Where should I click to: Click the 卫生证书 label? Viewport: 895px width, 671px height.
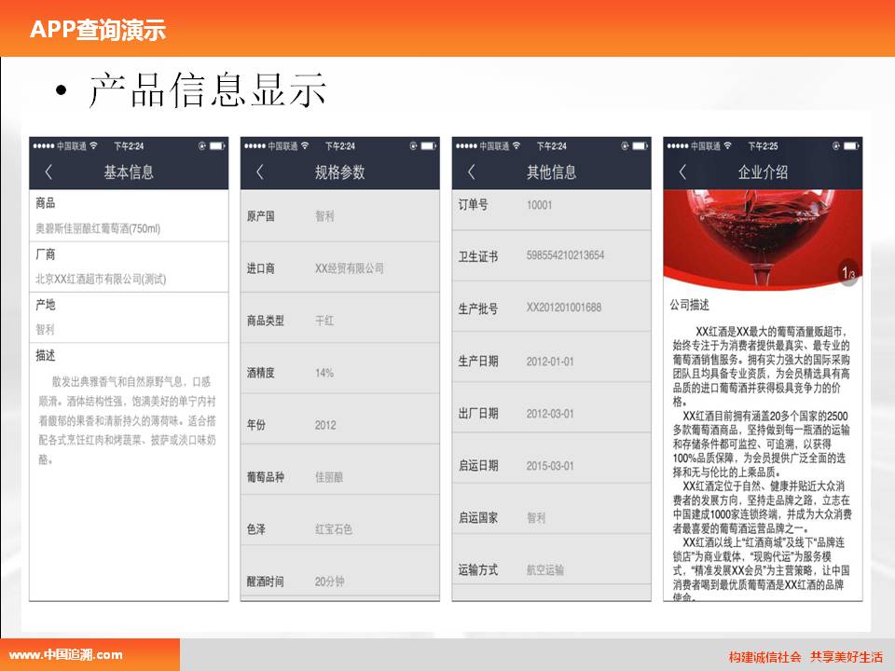click(477, 256)
